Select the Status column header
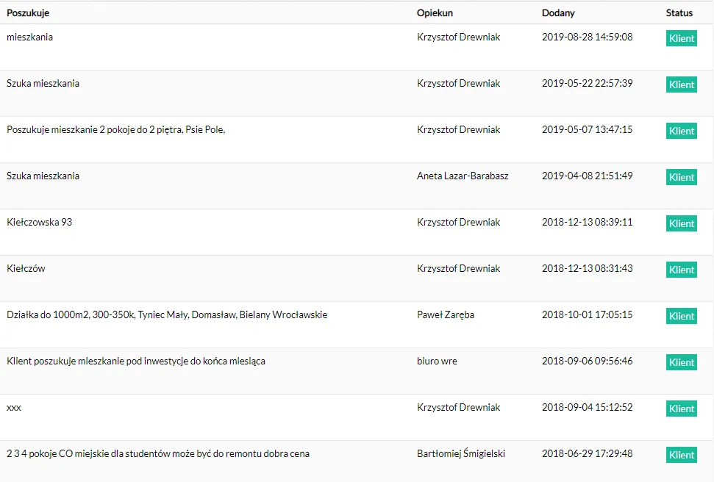The width and height of the screenshot is (714, 482). pos(679,13)
